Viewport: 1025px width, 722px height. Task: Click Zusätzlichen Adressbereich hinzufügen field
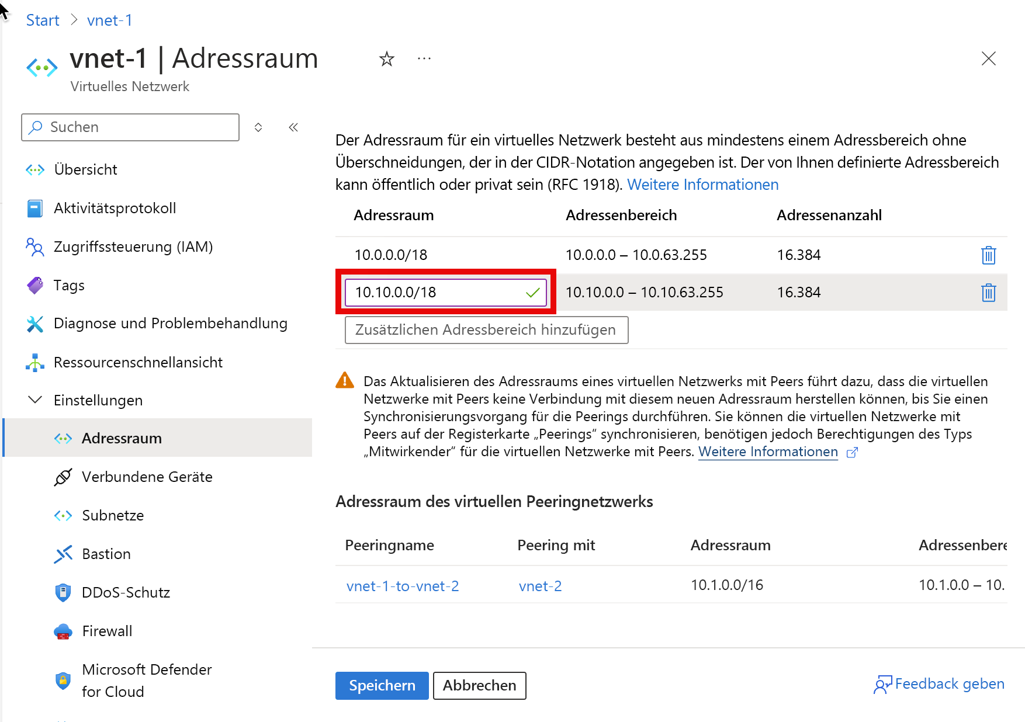(x=486, y=330)
